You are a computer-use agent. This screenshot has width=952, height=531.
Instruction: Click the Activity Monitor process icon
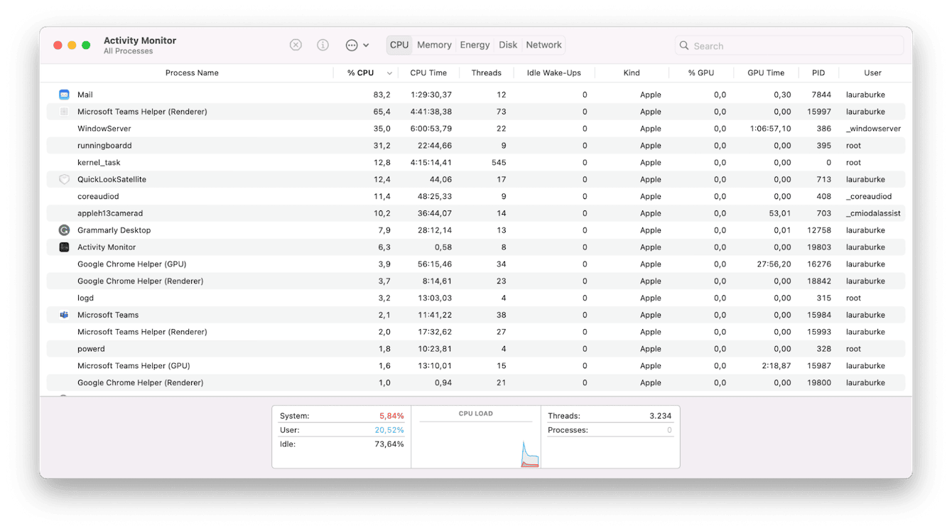click(64, 247)
